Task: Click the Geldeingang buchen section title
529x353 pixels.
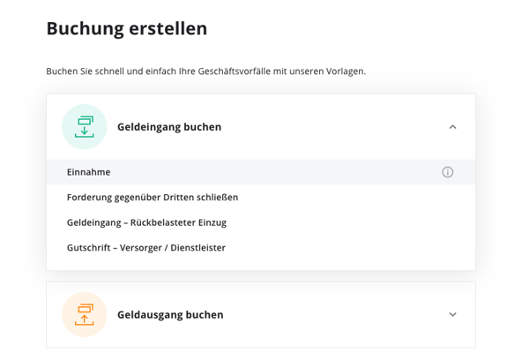Action: pos(169,127)
